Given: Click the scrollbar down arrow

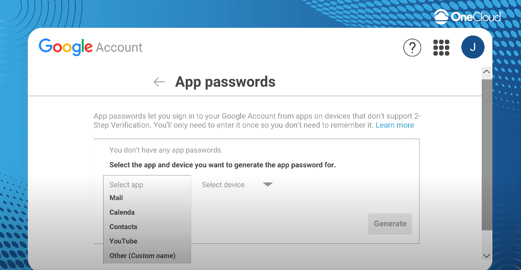Looking at the screenshot, I should 487,256.
